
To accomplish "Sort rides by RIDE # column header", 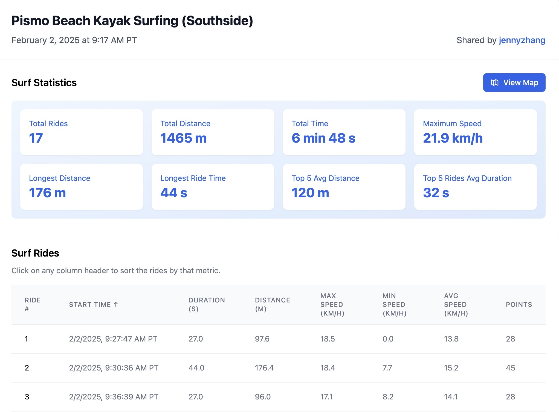I will pyautogui.click(x=33, y=304).
